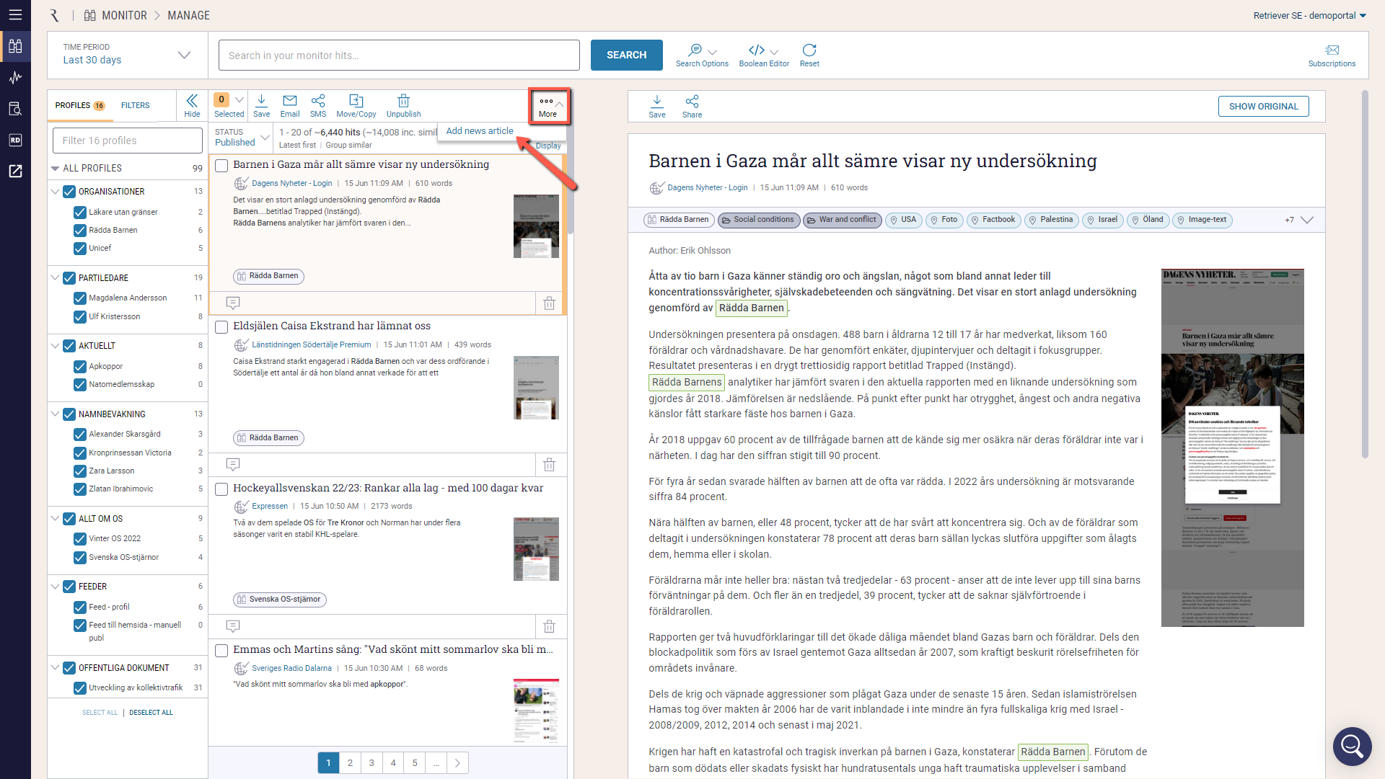Open the help chat bubble
Image resolution: width=1385 pixels, height=779 pixels.
pyautogui.click(x=1352, y=746)
